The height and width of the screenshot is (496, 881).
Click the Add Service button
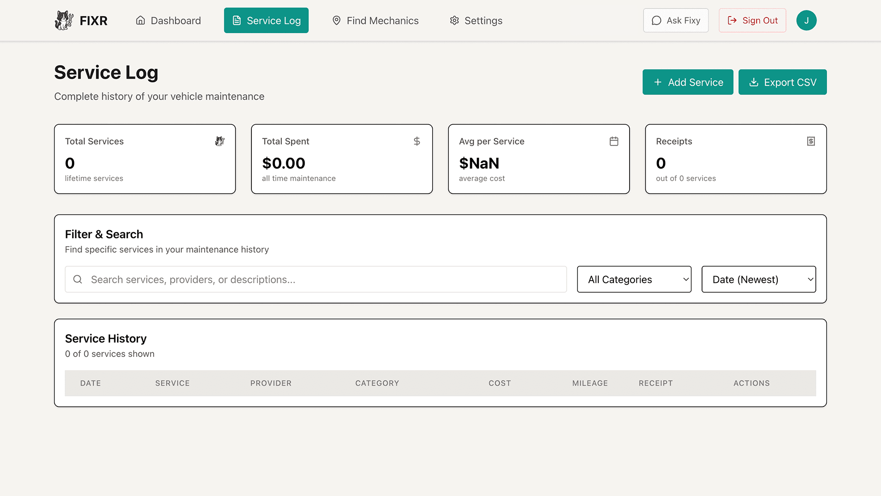tap(688, 82)
